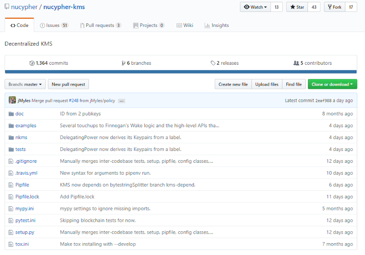
Task: Open the nucypher organization link
Action: tap(24, 7)
